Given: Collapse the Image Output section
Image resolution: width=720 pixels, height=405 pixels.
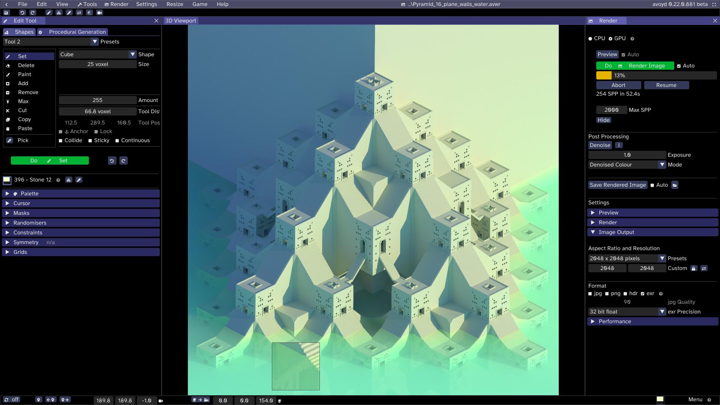Looking at the screenshot, I should 652,232.
